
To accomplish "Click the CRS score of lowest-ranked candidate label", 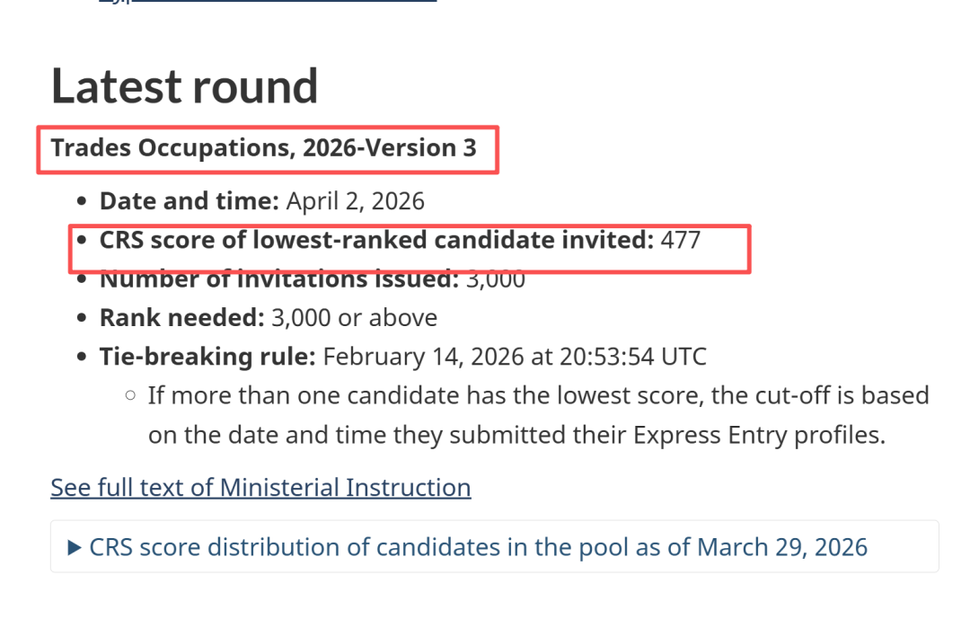I will tap(376, 240).
